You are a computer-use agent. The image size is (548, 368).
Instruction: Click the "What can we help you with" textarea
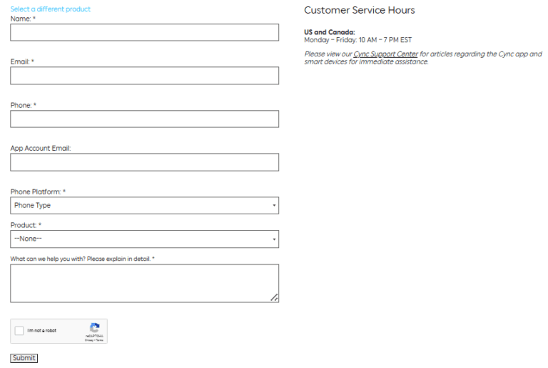click(144, 283)
